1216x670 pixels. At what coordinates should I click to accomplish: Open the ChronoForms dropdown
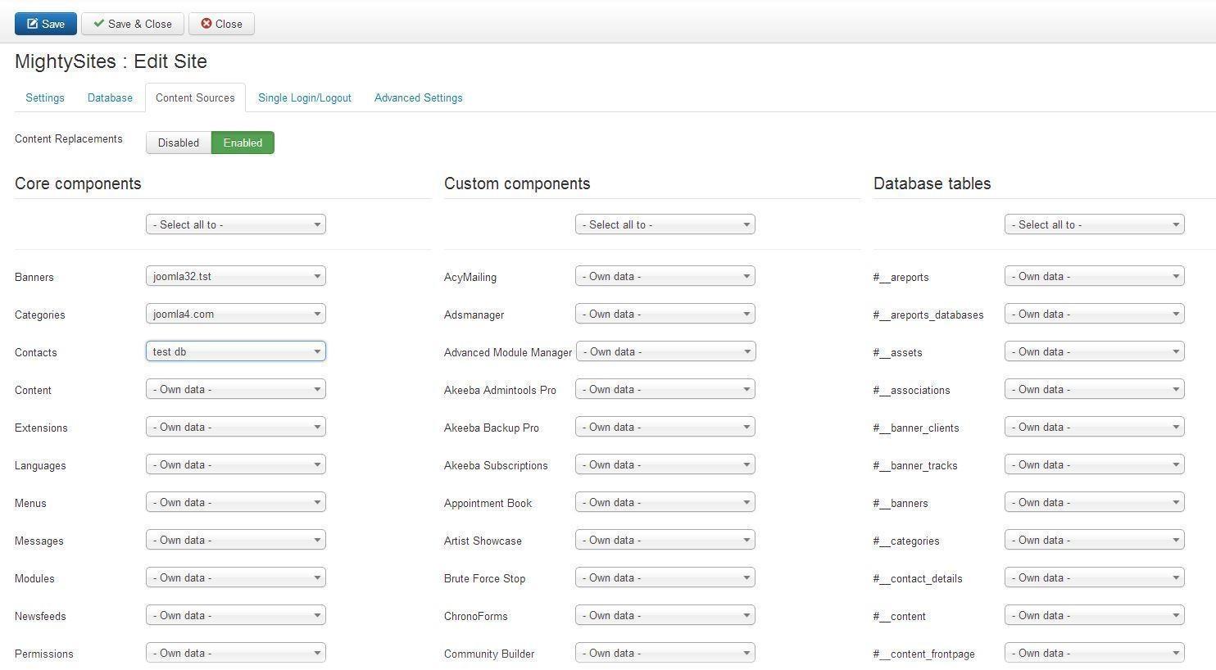tap(665, 615)
